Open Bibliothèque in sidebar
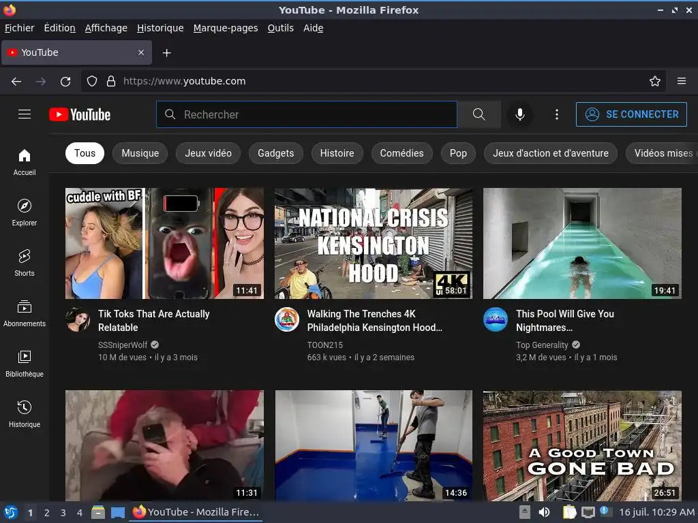Viewport: 698px width, 523px height. point(25,364)
